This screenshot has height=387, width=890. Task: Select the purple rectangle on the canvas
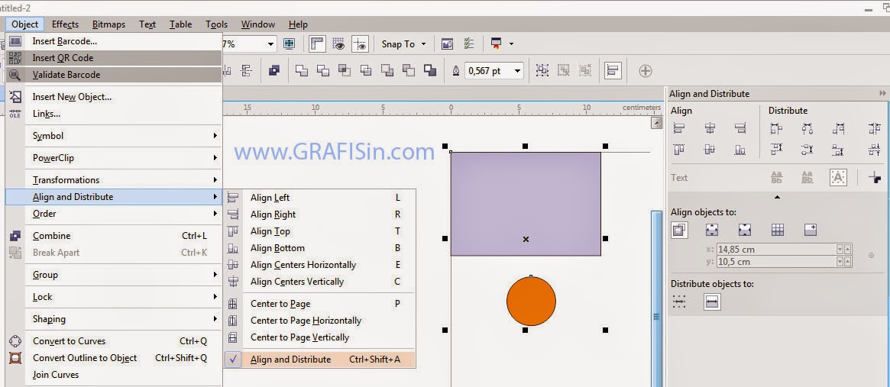tap(526, 204)
